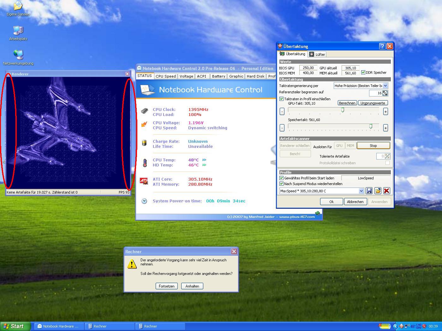The width and height of the screenshot is (442, 331).
Task: Open the Taktratengenerierung precision dropdown
Action: 385,86
